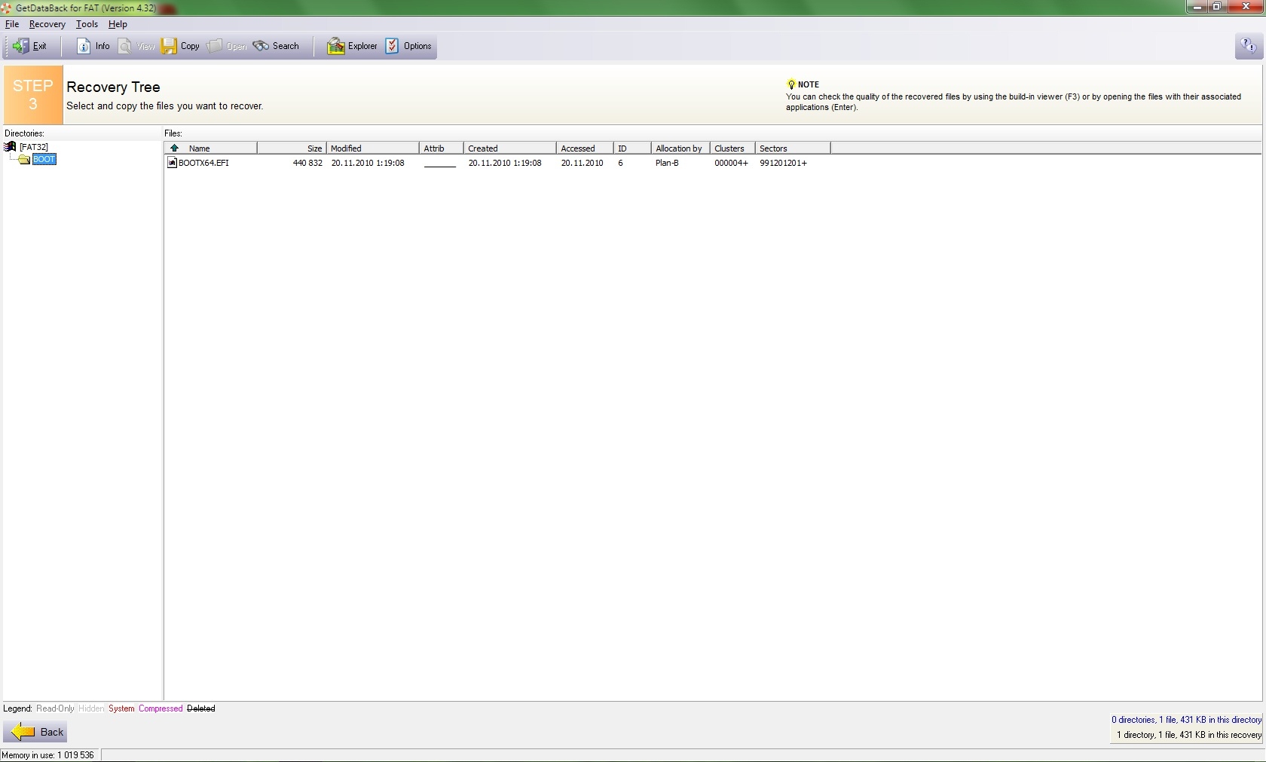Sort files by Allocation by column

680,148
